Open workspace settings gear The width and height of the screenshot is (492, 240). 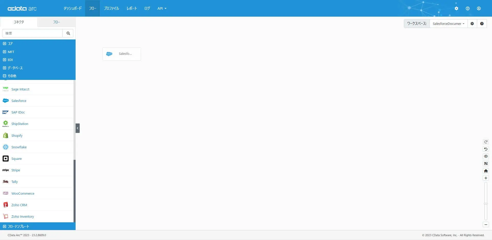pos(472,24)
